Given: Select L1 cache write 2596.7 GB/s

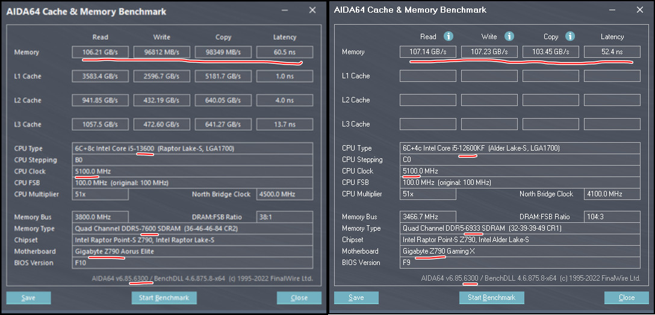Looking at the screenshot, I should [x=162, y=76].
